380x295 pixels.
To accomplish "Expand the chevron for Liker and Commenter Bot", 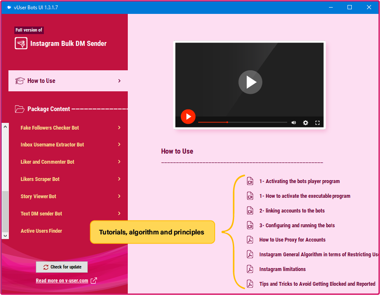I will 119,162.
